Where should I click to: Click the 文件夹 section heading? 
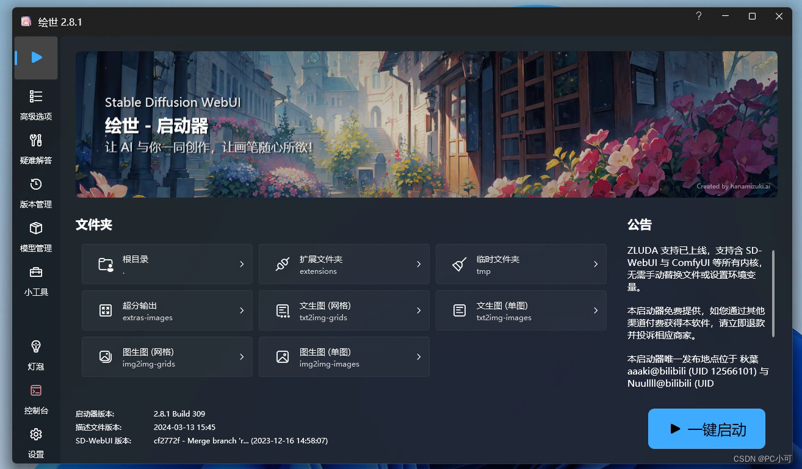coord(94,224)
